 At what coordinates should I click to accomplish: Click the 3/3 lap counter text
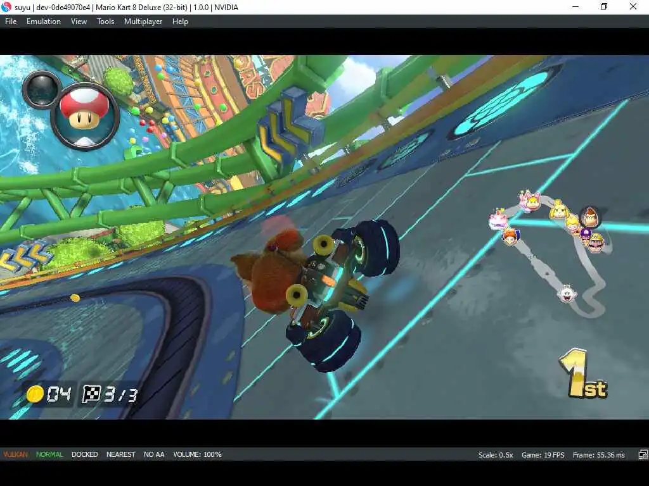pyautogui.click(x=120, y=395)
